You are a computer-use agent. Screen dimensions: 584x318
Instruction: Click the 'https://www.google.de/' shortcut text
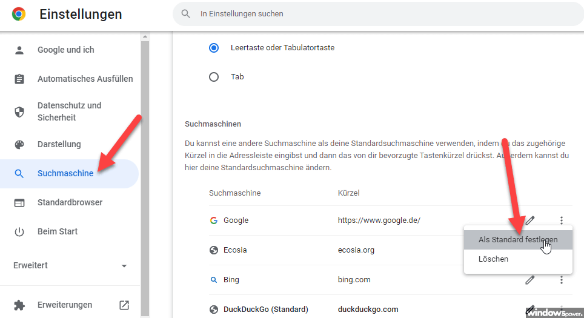(x=379, y=220)
